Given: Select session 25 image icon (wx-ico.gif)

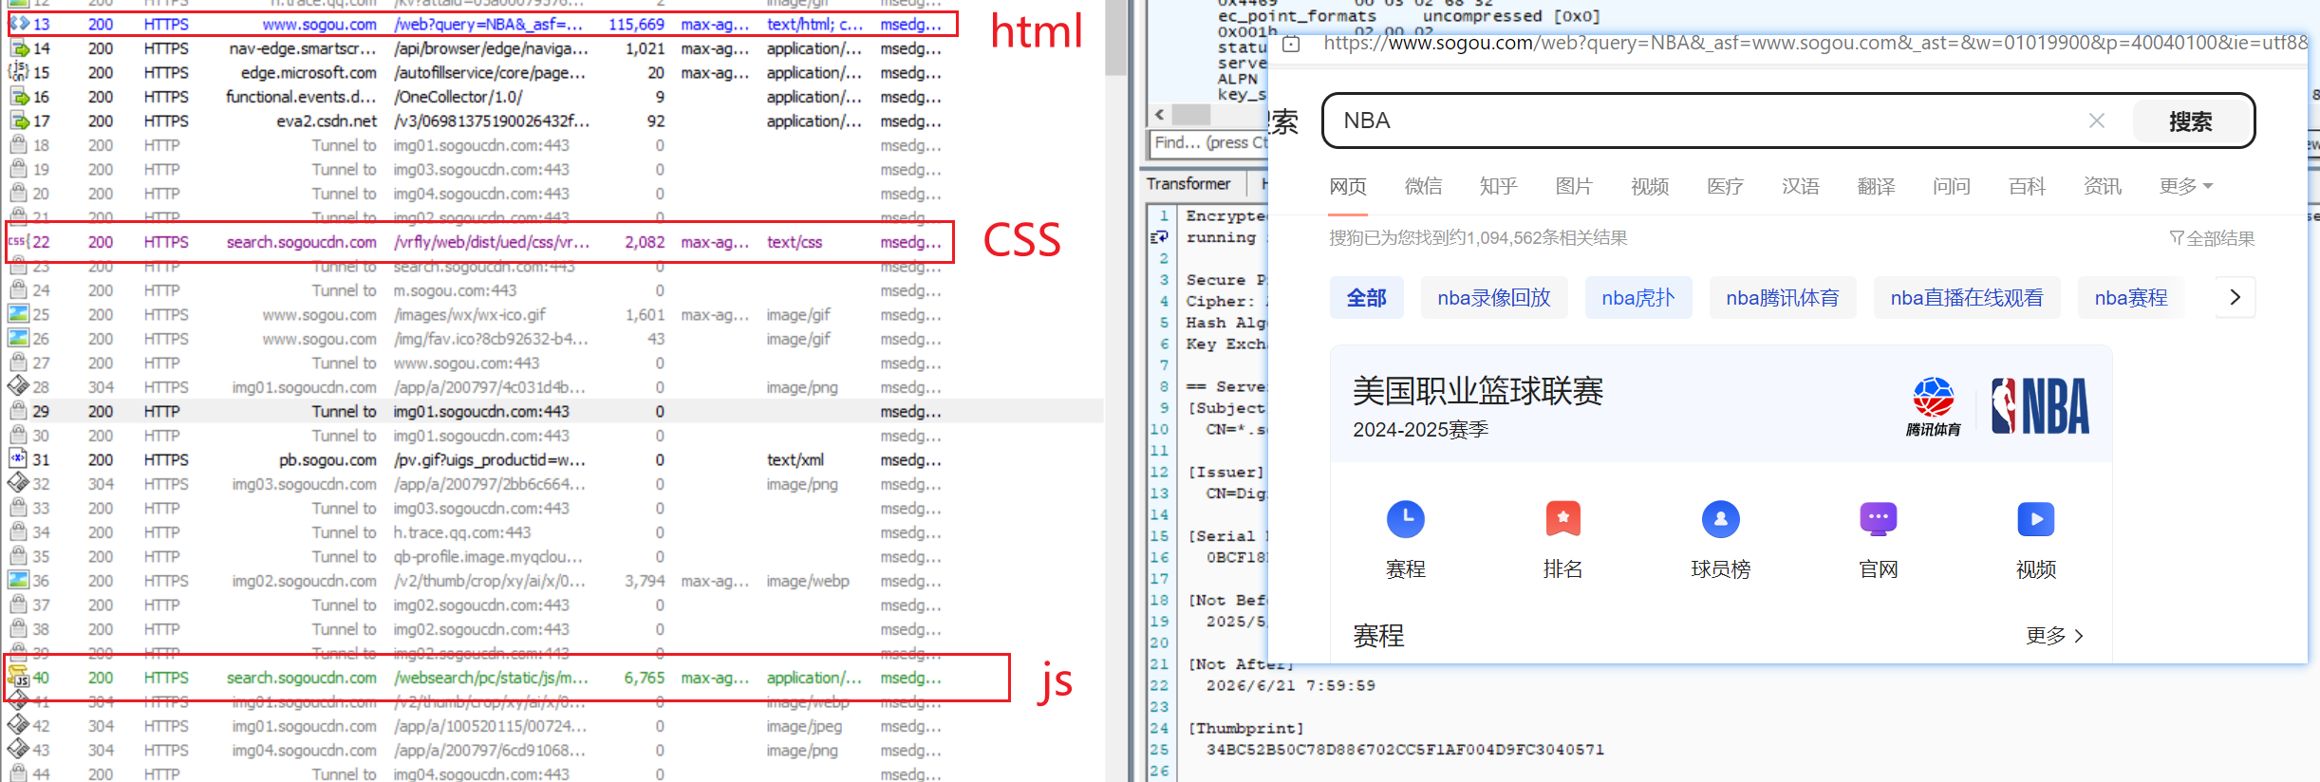Looking at the screenshot, I should click(19, 314).
